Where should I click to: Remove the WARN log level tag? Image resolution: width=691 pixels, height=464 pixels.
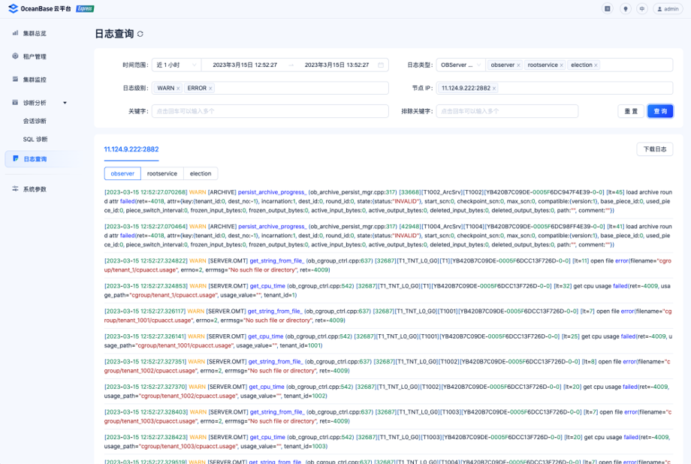coord(178,89)
